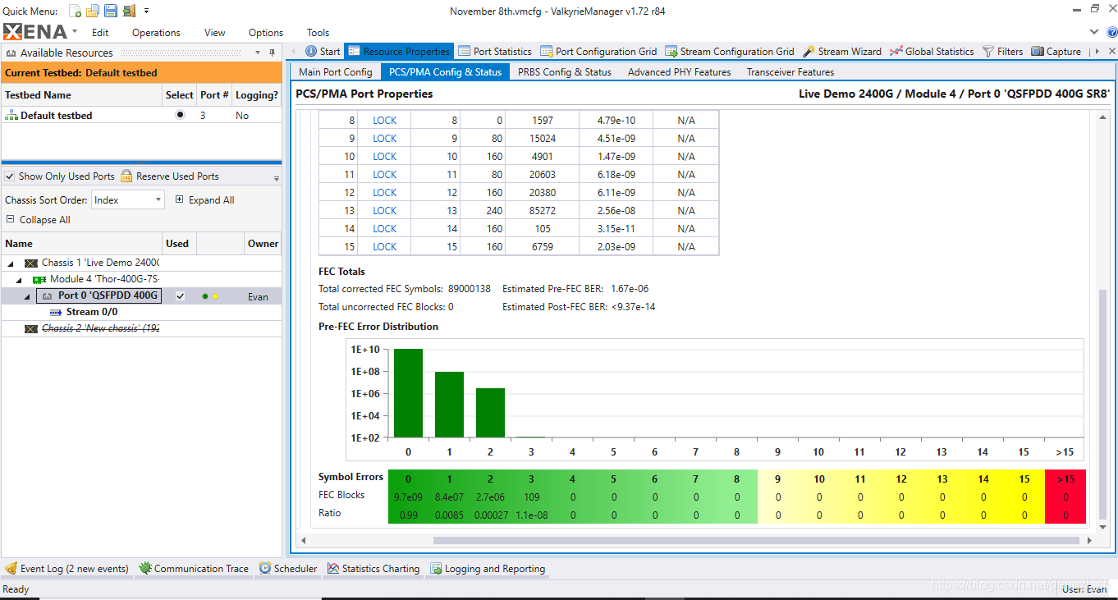The image size is (1118, 600).
Task: Open the Options menu
Action: [266, 33]
